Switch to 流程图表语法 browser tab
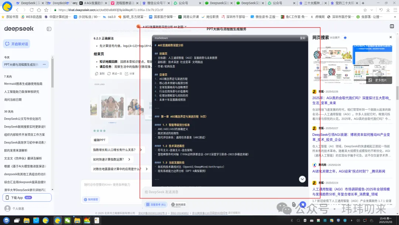The width and height of the screenshot is (399, 225). (125, 3)
